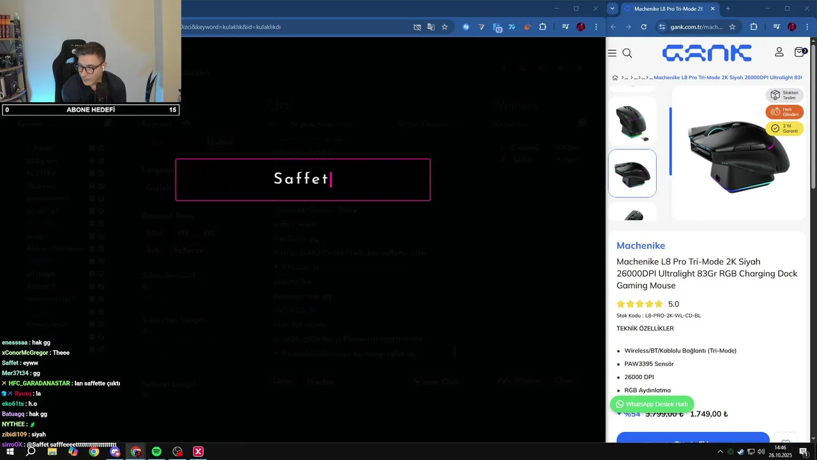This screenshot has height=460, width=817.
Task: Open WhatsApp Destek Hattı chat
Action: (652, 404)
